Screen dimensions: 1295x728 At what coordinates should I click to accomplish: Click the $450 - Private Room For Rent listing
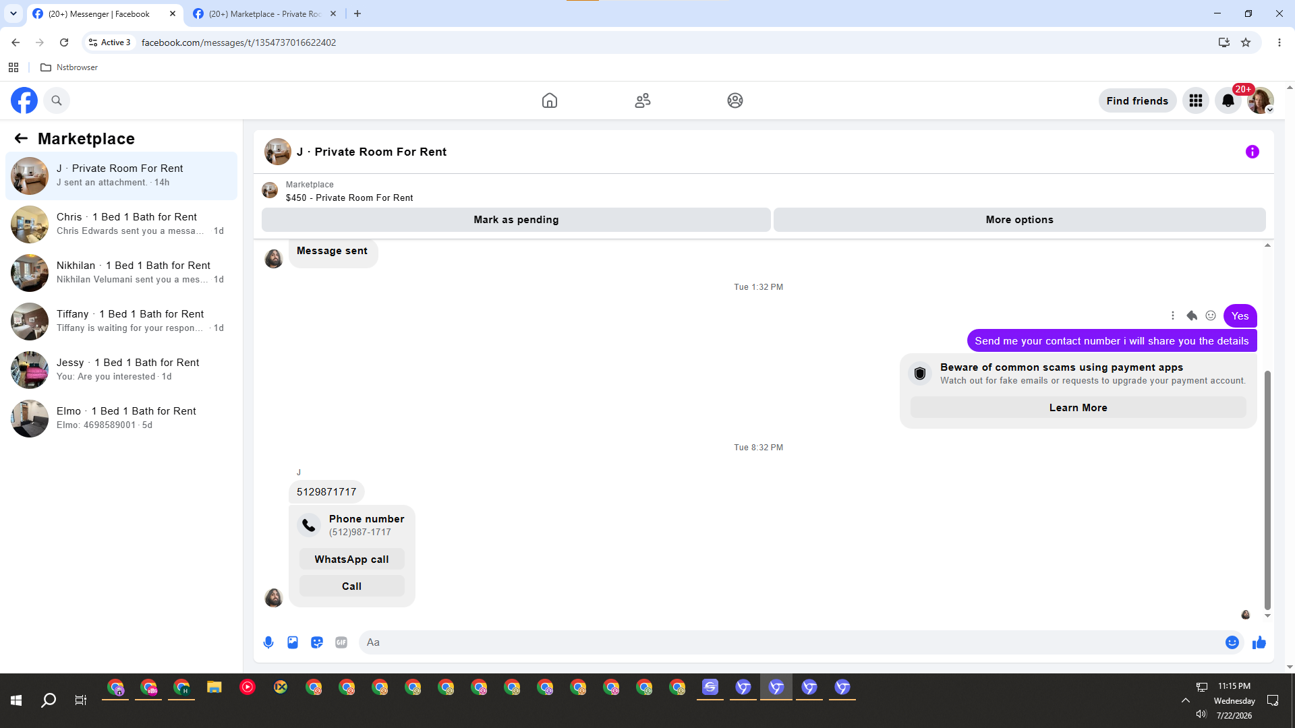coord(349,198)
